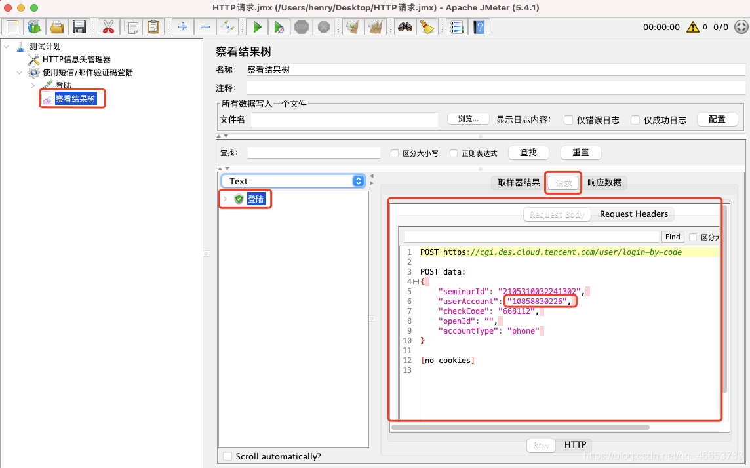
Task: Click the Paste clipboard icon
Action: coord(153,27)
